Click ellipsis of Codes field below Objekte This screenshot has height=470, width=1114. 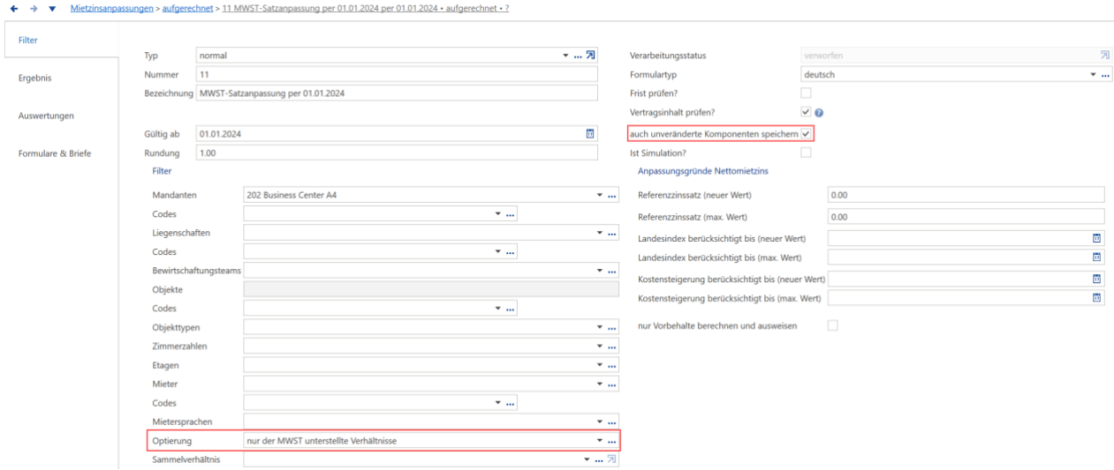[x=510, y=309]
